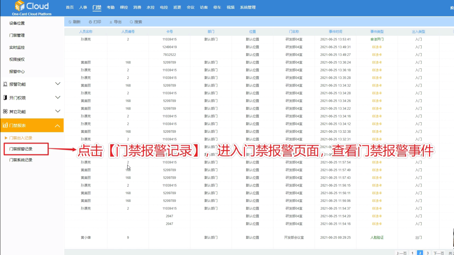Open 门禁系统记录 report
454x255 pixels.
(x=21, y=160)
